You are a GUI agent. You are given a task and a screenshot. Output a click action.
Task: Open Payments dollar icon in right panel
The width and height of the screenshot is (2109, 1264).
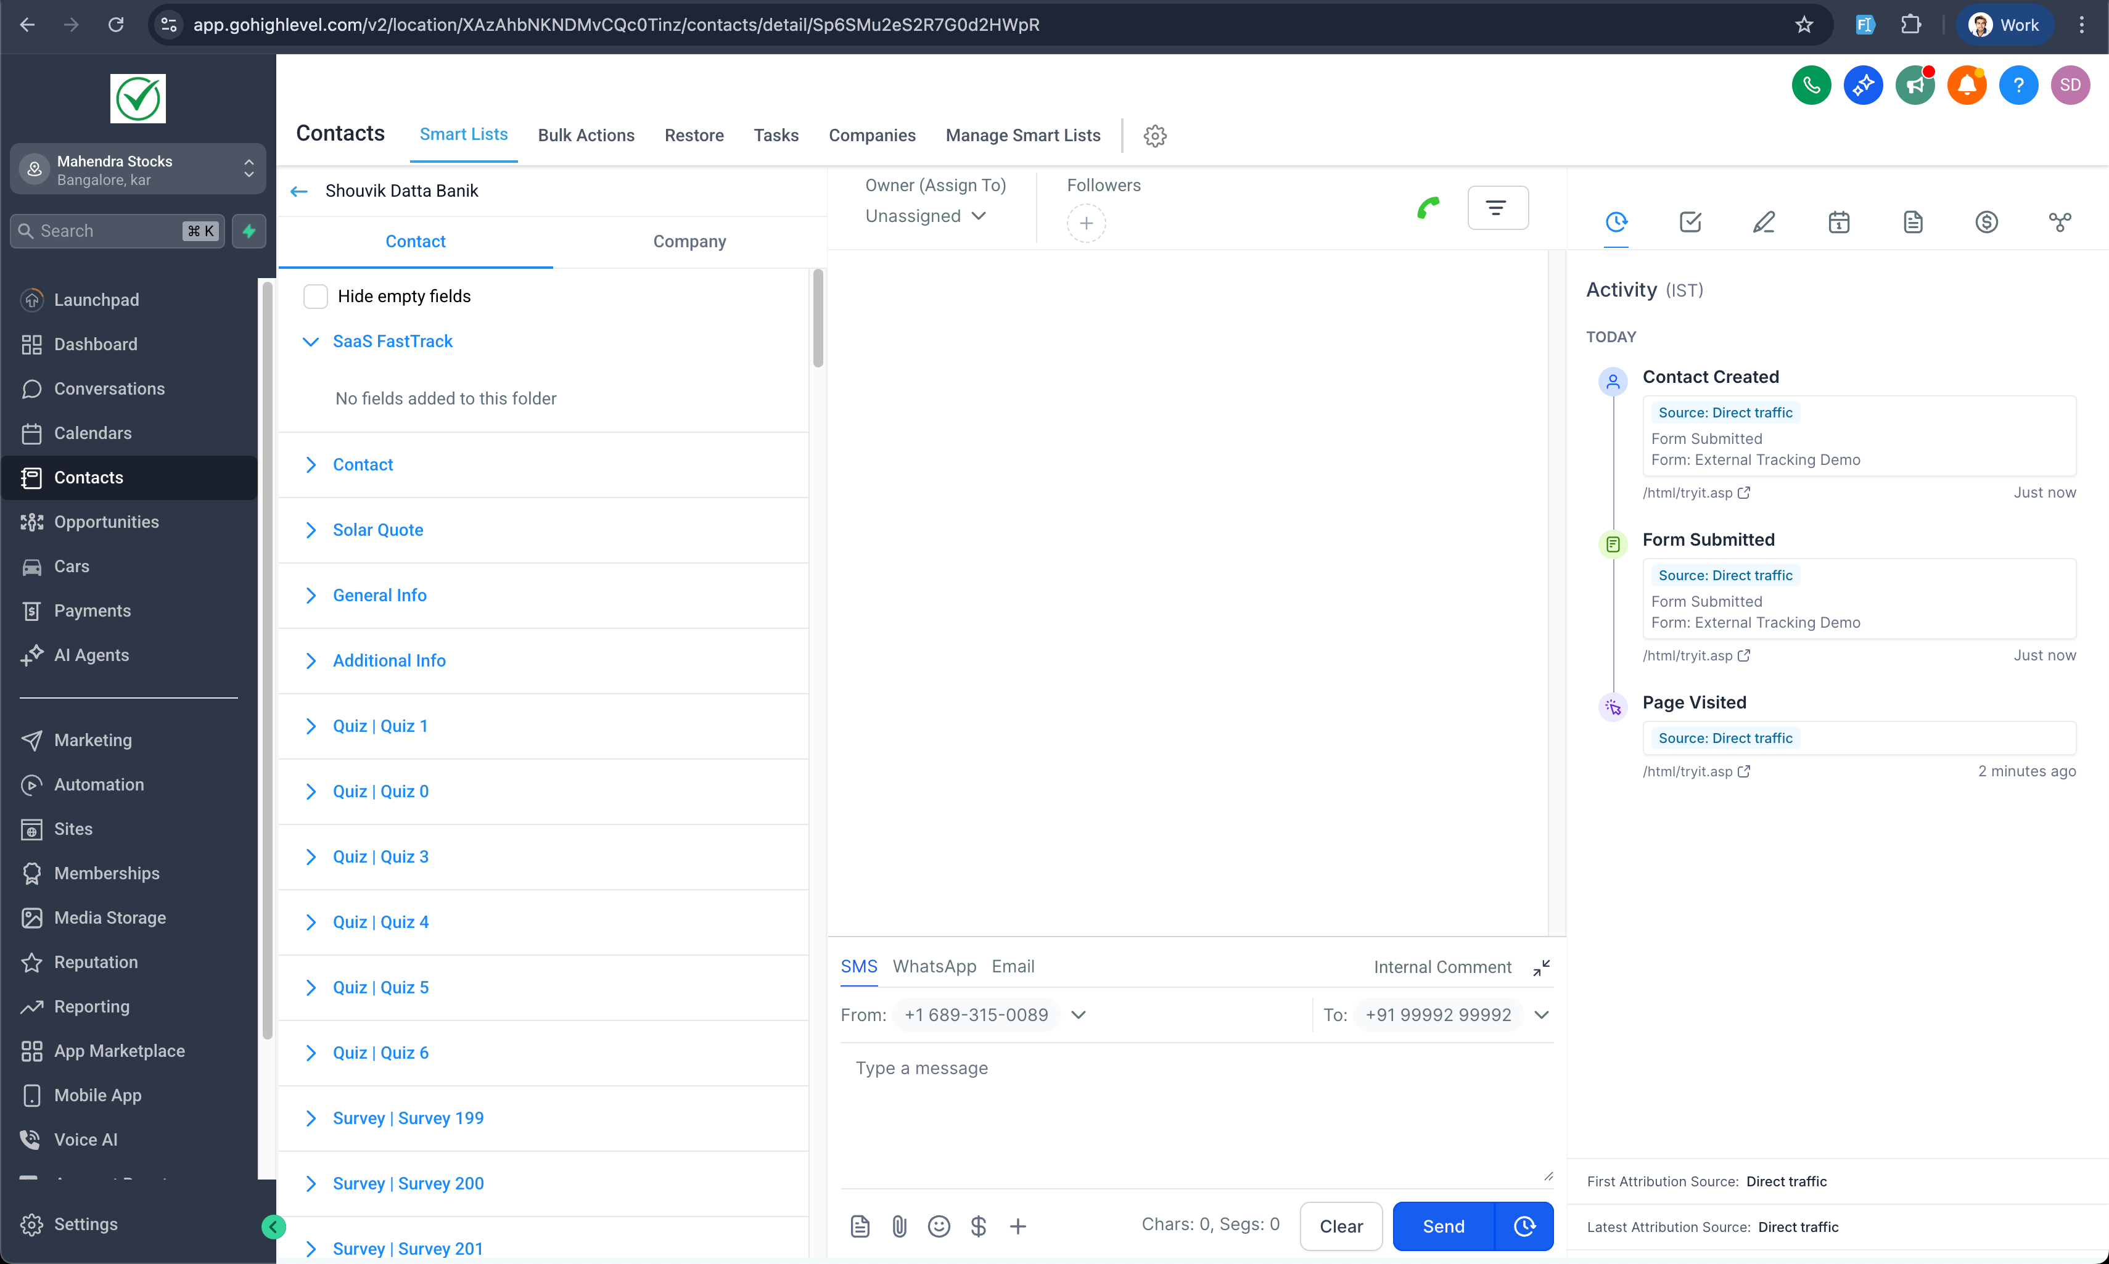coord(1986,223)
